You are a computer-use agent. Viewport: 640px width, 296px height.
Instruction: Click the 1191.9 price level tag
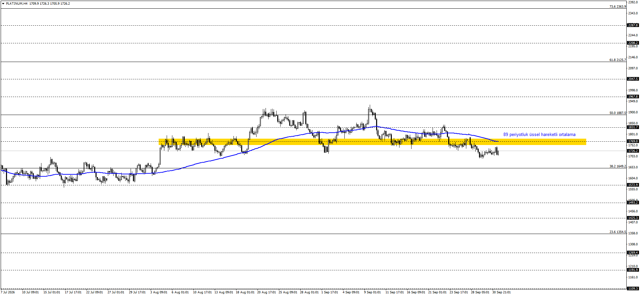(x=633, y=270)
